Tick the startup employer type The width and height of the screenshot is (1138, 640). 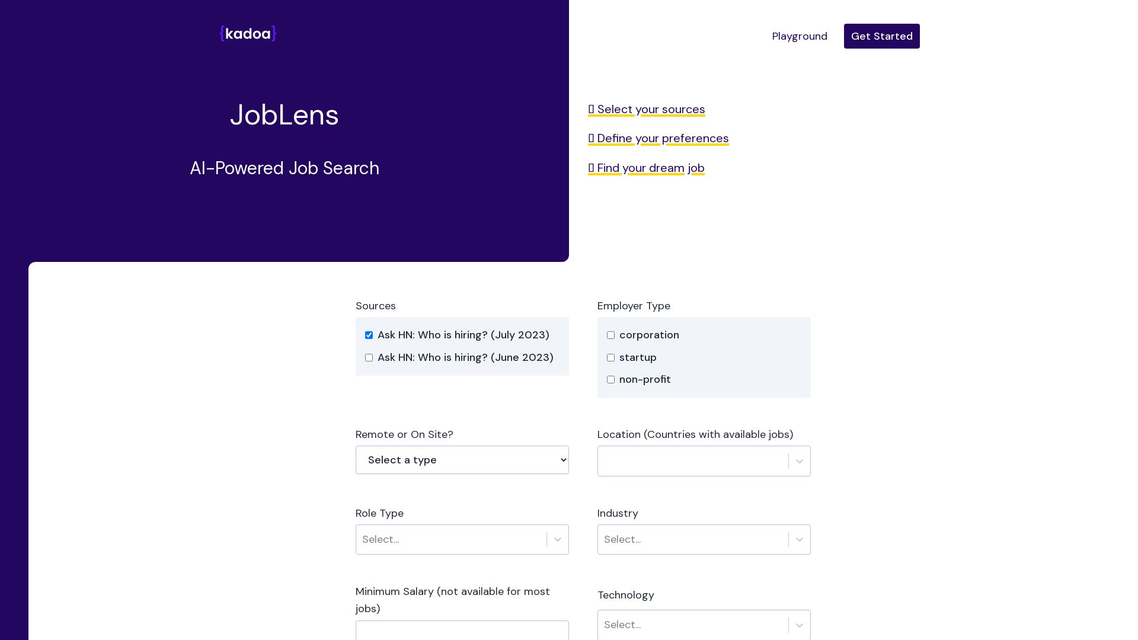click(610, 358)
